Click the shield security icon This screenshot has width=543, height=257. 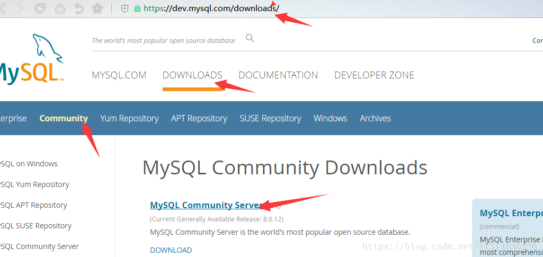pos(124,8)
